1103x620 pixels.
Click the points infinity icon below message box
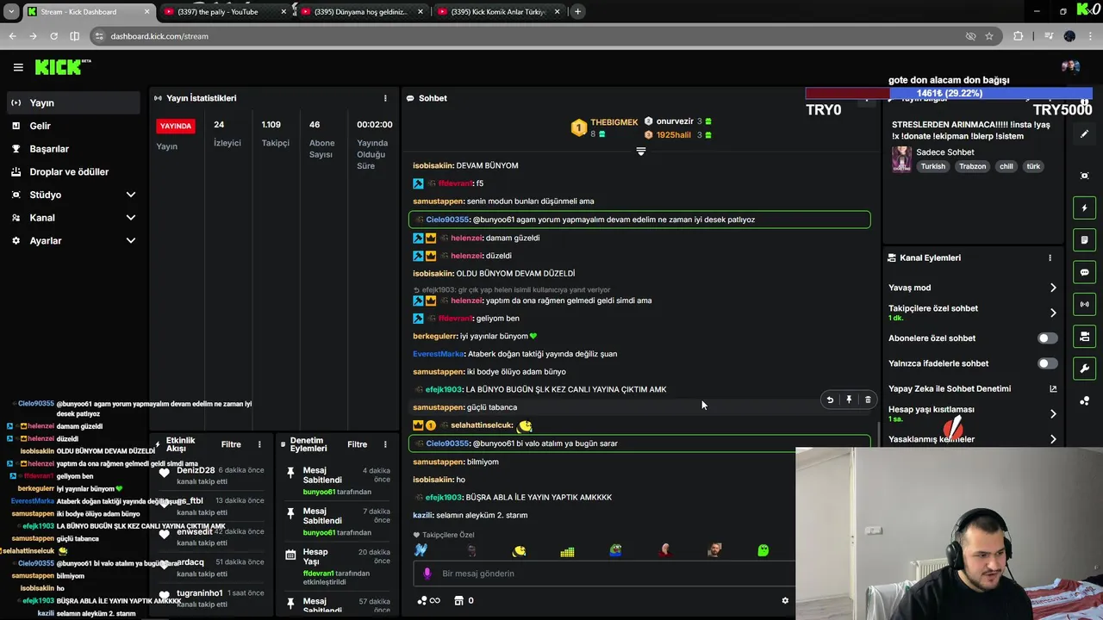tap(428, 600)
